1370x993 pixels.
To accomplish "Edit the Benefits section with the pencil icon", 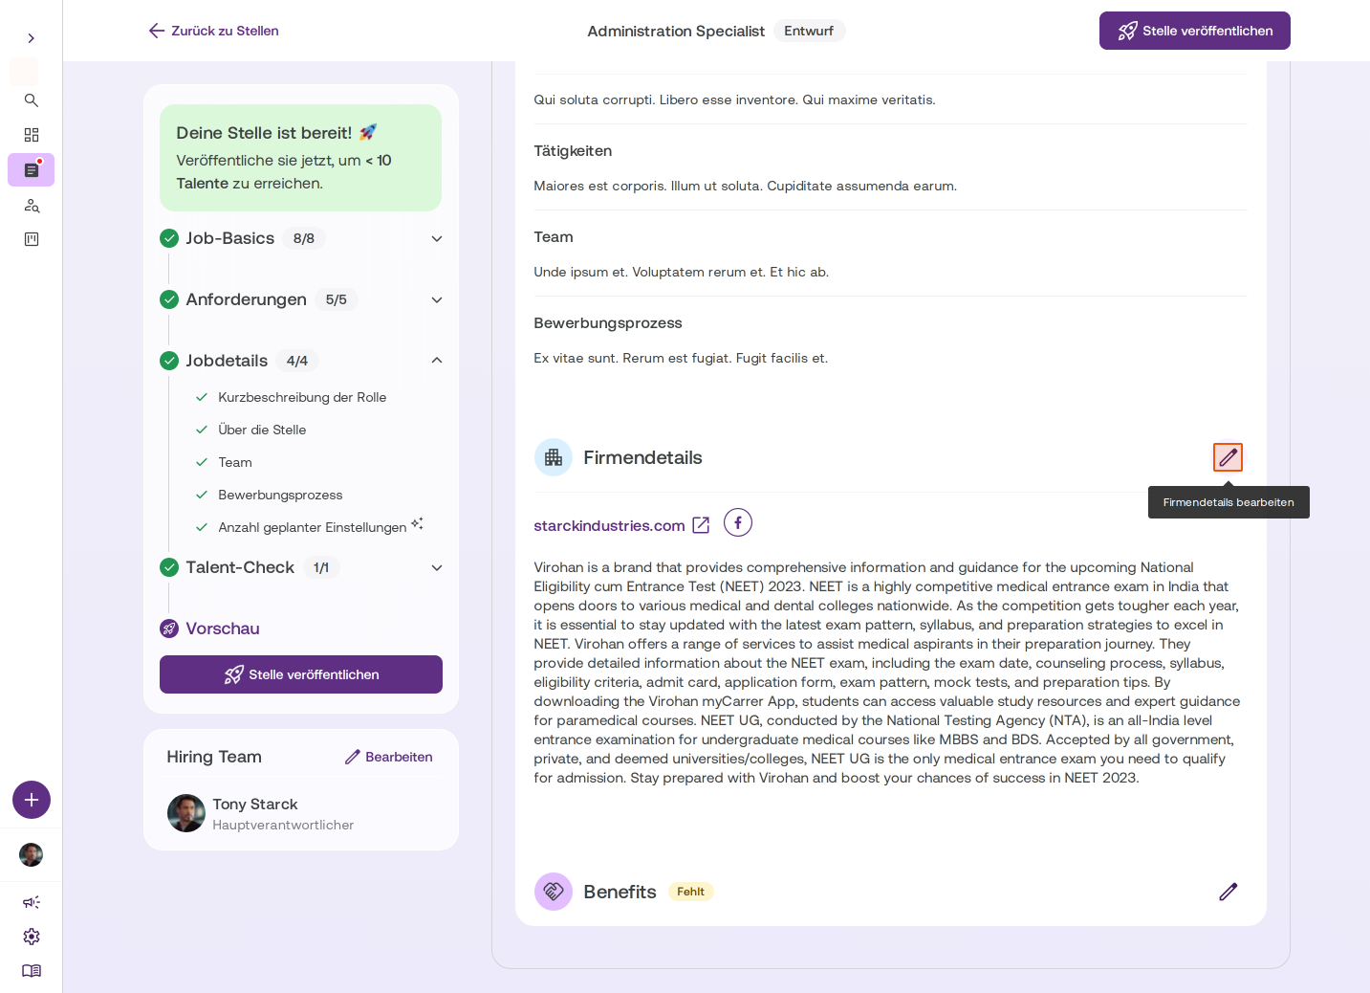I will point(1229,892).
